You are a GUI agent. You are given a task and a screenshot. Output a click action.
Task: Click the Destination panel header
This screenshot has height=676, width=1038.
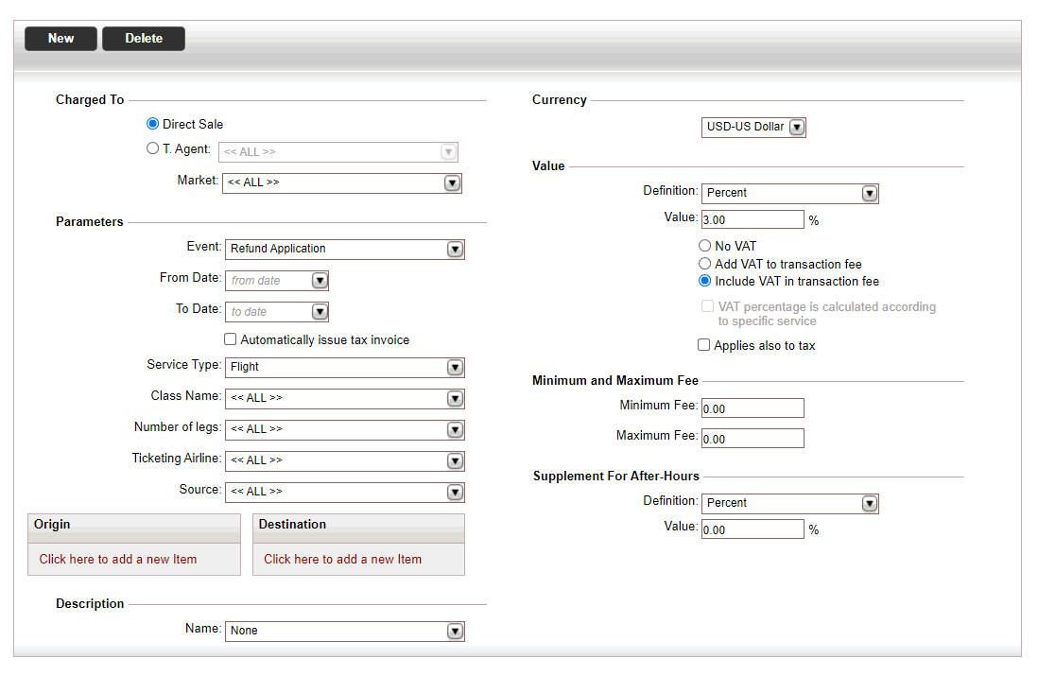point(359,529)
